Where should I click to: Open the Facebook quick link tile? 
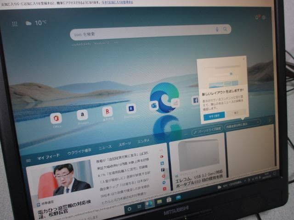195,100
